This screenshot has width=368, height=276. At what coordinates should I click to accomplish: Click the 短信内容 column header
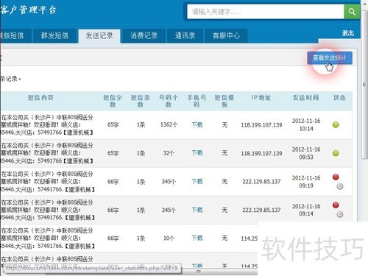(40, 98)
